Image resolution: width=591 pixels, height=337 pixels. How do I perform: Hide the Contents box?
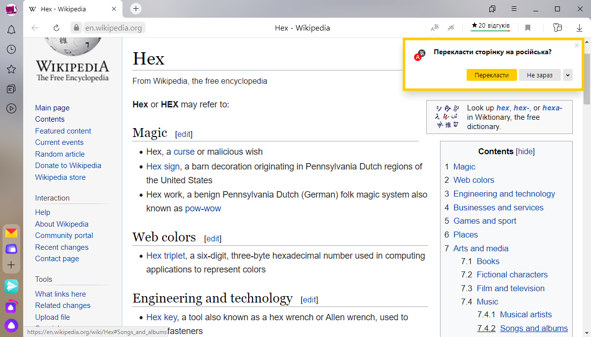click(525, 151)
